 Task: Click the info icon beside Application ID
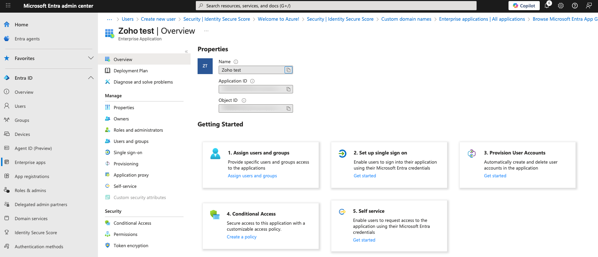tap(252, 81)
